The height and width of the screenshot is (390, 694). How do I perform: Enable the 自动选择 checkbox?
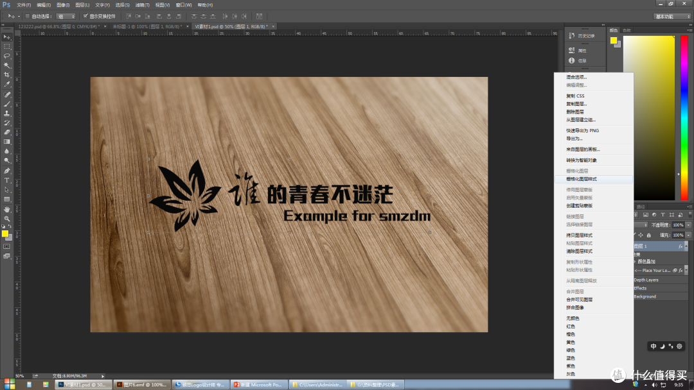(28, 16)
